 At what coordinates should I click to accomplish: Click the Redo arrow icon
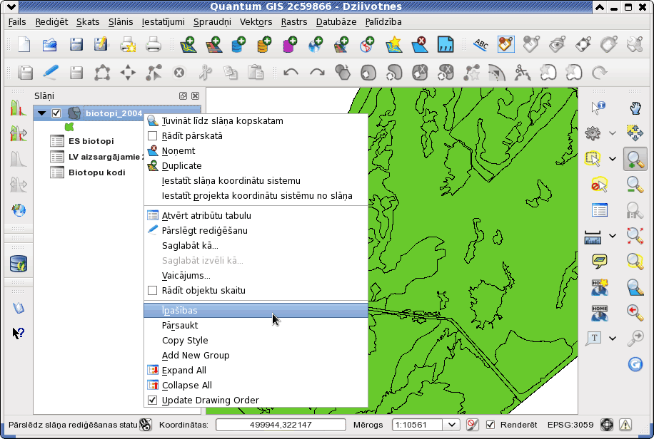(x=317, y=73)
